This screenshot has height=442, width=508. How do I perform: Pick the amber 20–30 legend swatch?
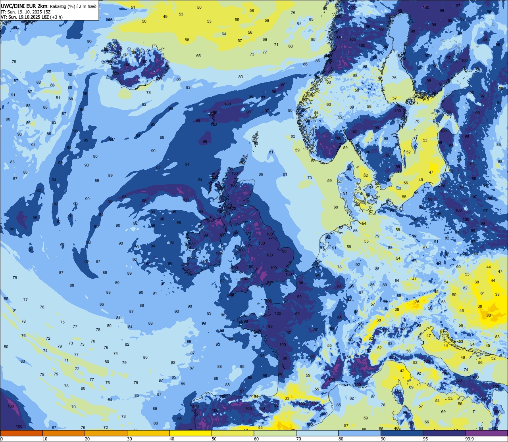tap(106, 433)
